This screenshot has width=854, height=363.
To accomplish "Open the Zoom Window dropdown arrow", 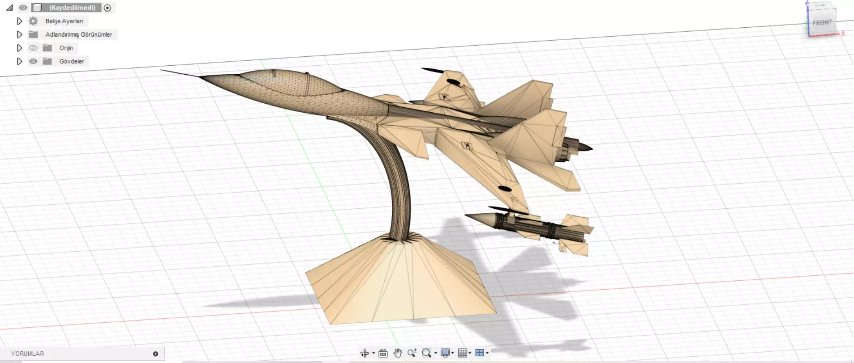I will pyautogui.click(x=436, y=353).
